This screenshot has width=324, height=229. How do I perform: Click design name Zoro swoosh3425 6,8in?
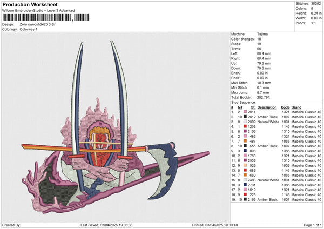pyautogui.click(x=38, y=24)
